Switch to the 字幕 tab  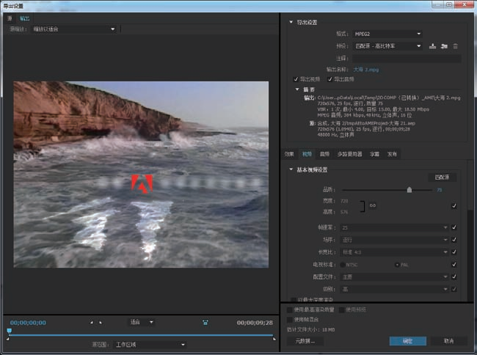[x=374, y=154]
